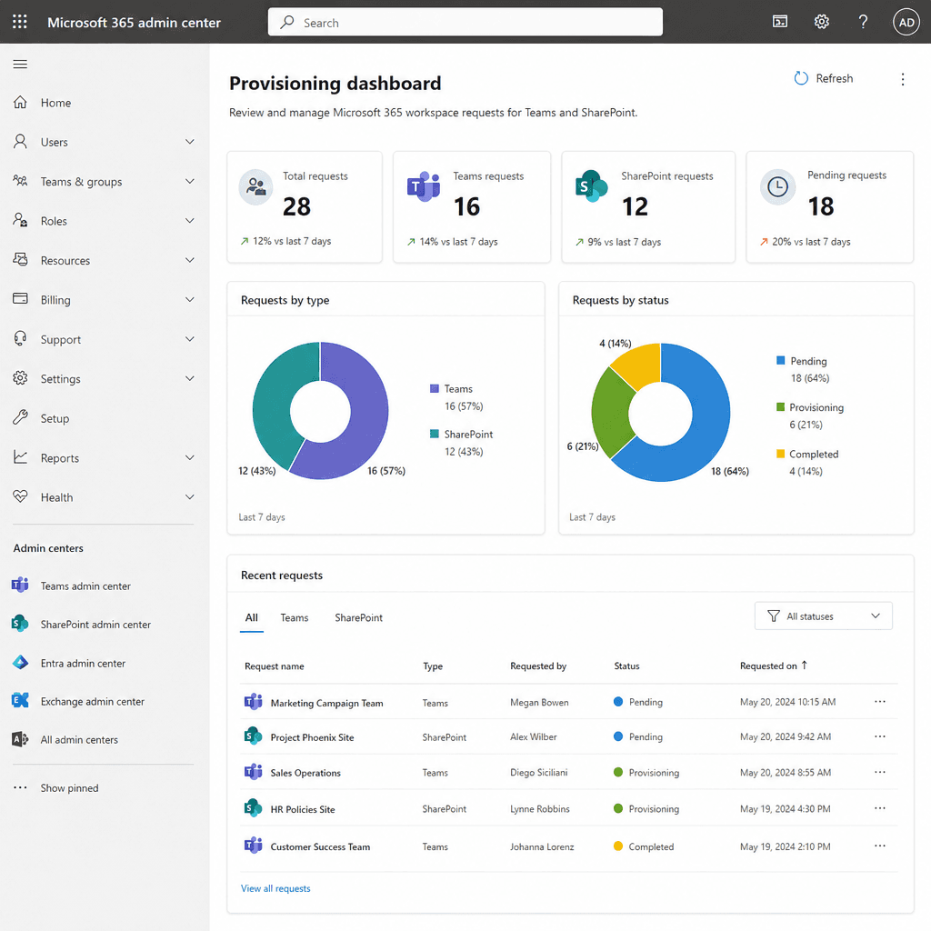931x931 pixels.
Task: Switch to the Teams requests tab
Action: [295, 617]
